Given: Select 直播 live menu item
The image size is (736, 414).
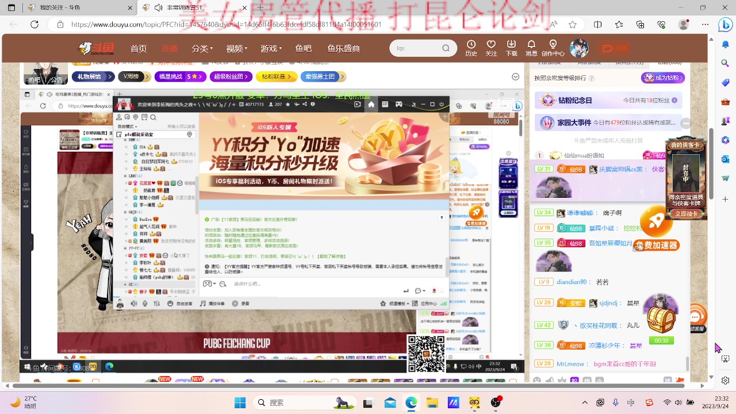Looking at the screenshot, I should [x=170, y=48].
